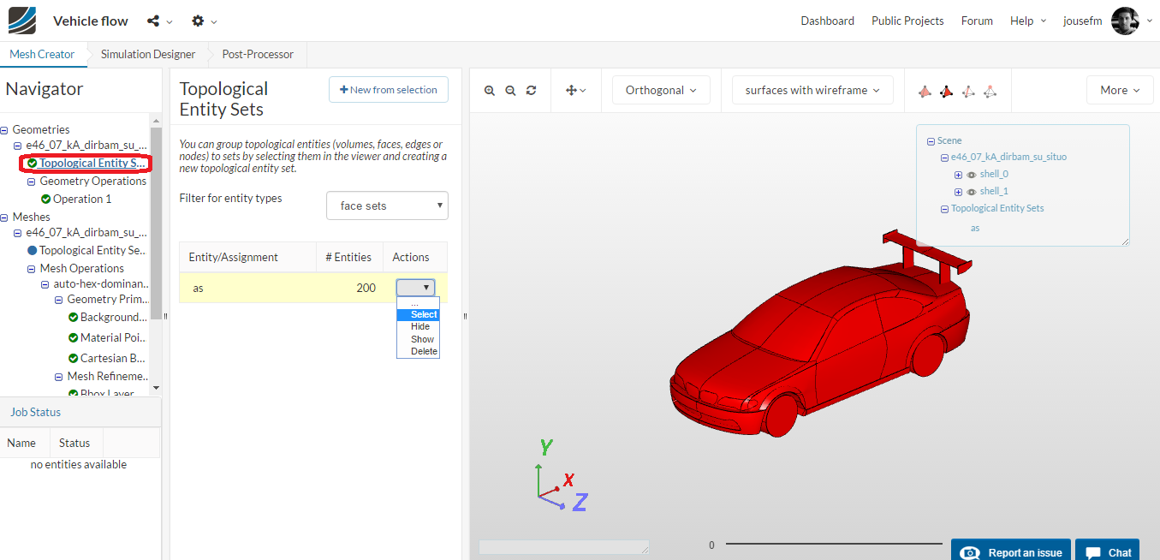Reset the view with the refresh icon

tap(531, 91)
